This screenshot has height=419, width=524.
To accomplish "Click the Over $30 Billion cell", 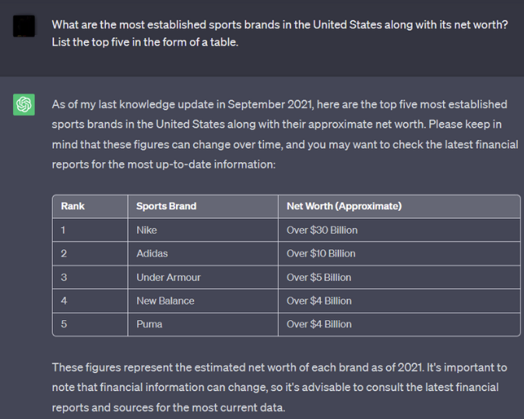I will (399, 230).
